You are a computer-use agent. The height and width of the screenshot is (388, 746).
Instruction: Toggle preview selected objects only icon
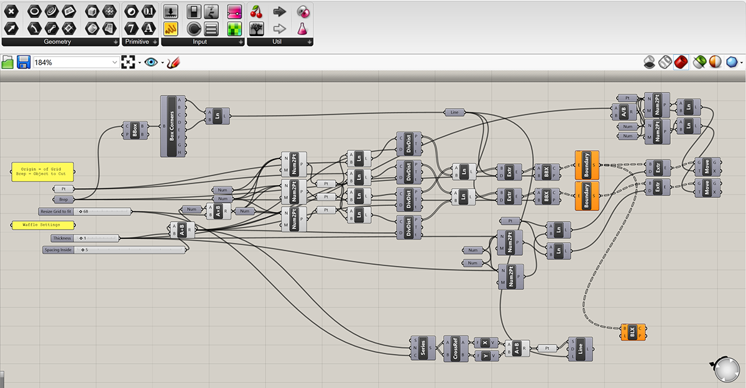(x=699, y=61)
